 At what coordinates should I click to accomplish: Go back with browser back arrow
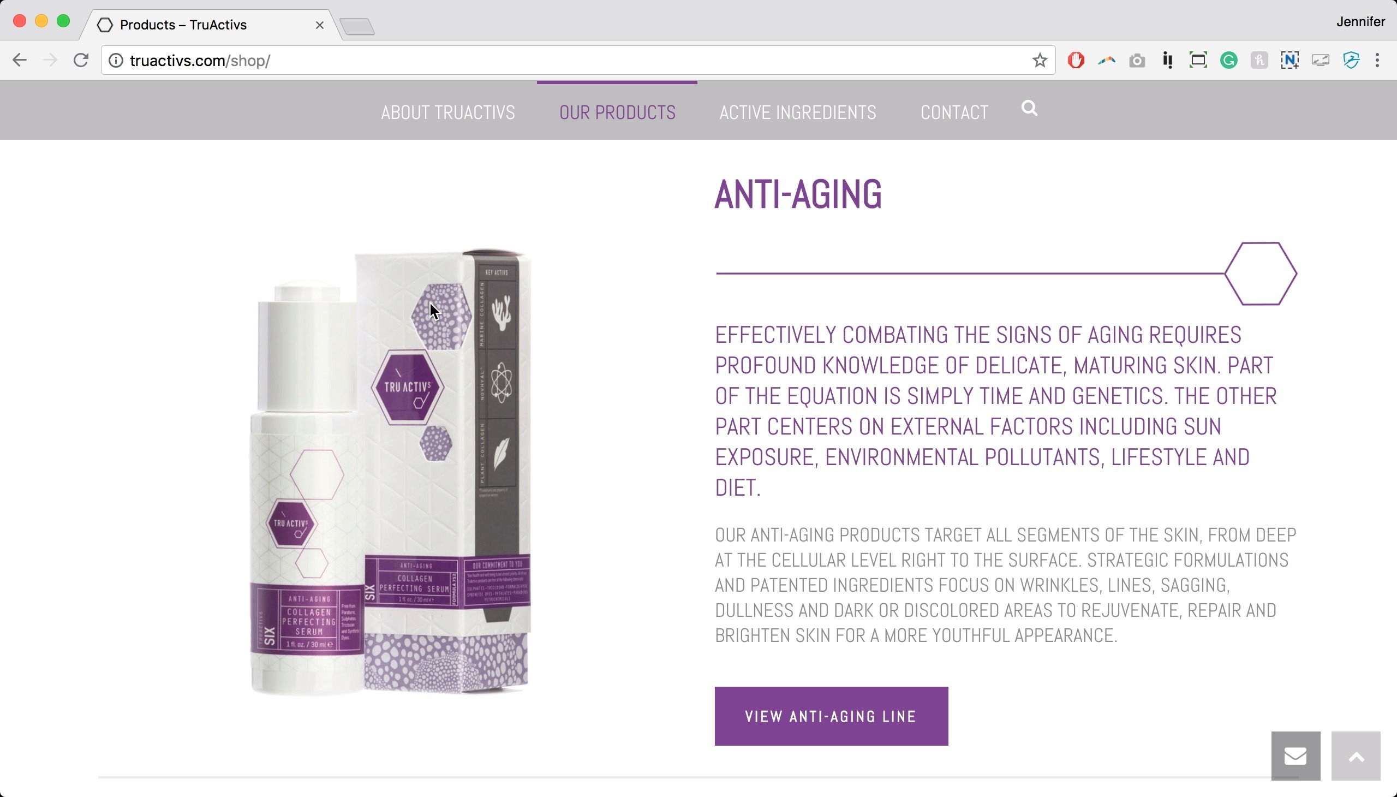point(20,60)
